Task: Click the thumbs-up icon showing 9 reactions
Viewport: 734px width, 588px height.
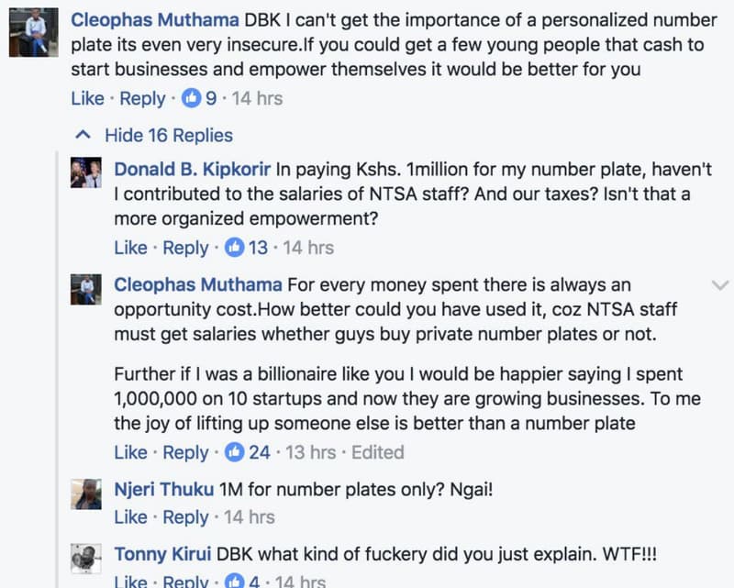Action: click(x=191, y=98)
